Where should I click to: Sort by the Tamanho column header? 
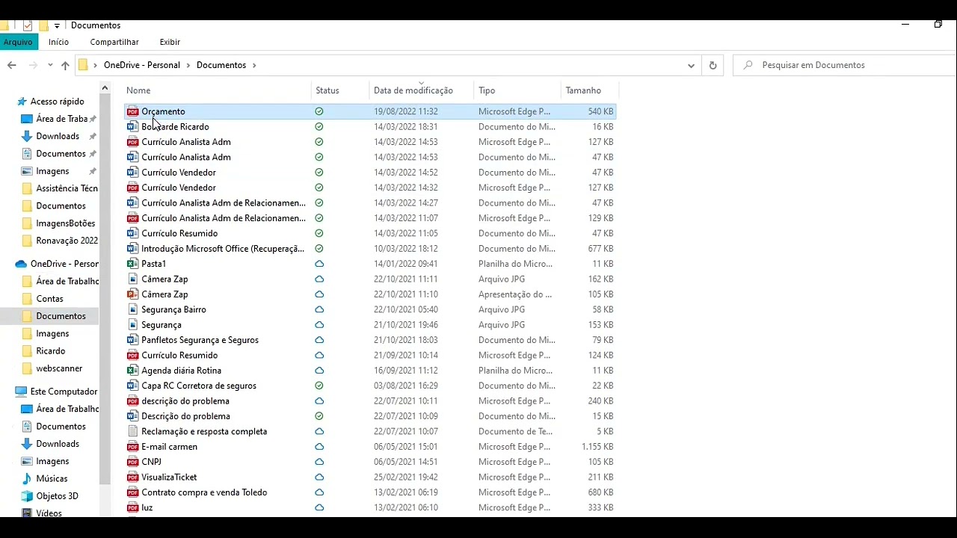tap(589, 90)
